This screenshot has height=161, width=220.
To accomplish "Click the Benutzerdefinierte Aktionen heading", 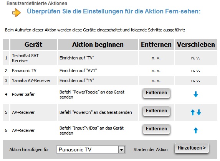I will tap(37, 3).
